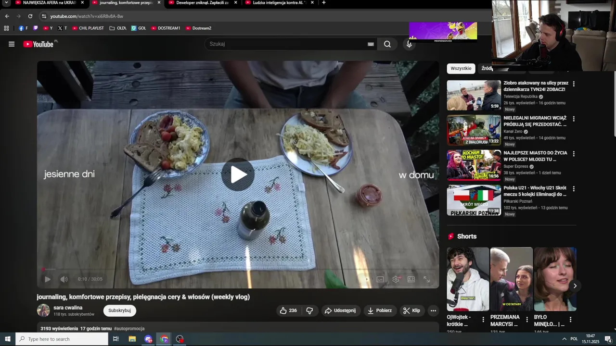616x346 pixels.
Task: Open options for the Ziobro atakowany video
Action: 574,84
